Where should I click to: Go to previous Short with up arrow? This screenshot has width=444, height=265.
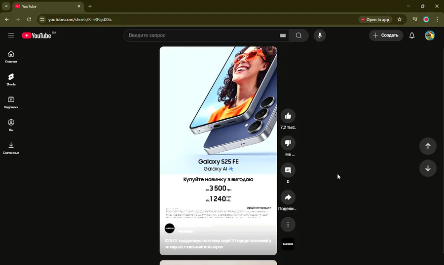428,146
